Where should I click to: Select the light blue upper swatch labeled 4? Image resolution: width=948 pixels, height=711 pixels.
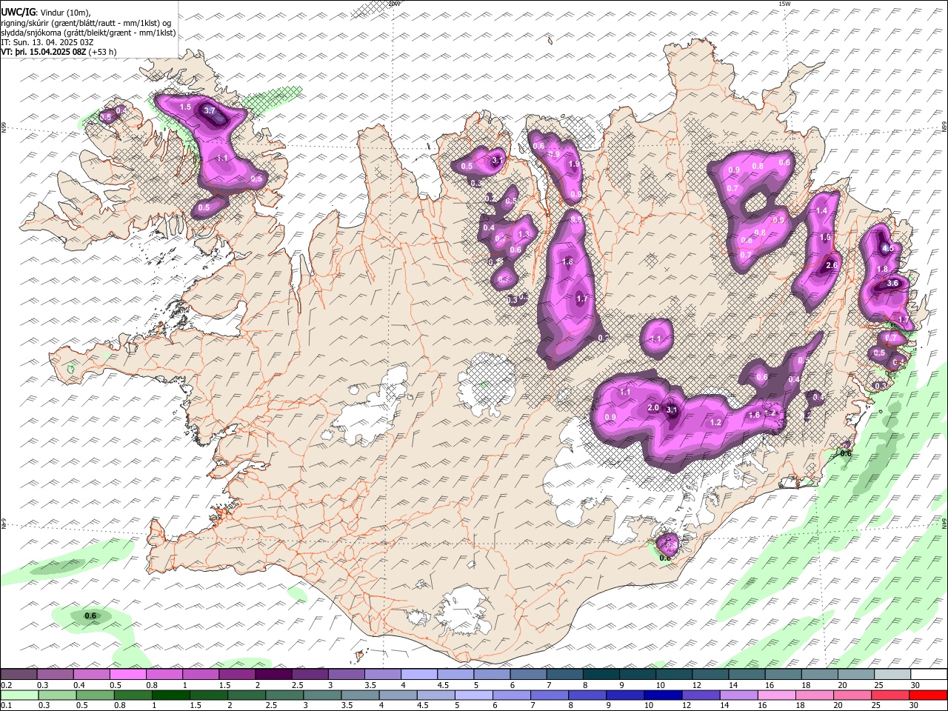pyautogui.click(x=418, y=674)
